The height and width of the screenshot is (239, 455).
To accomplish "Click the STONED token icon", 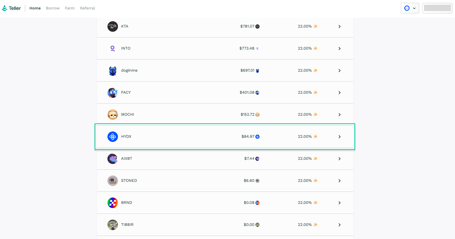I will [x=112, y=181].
